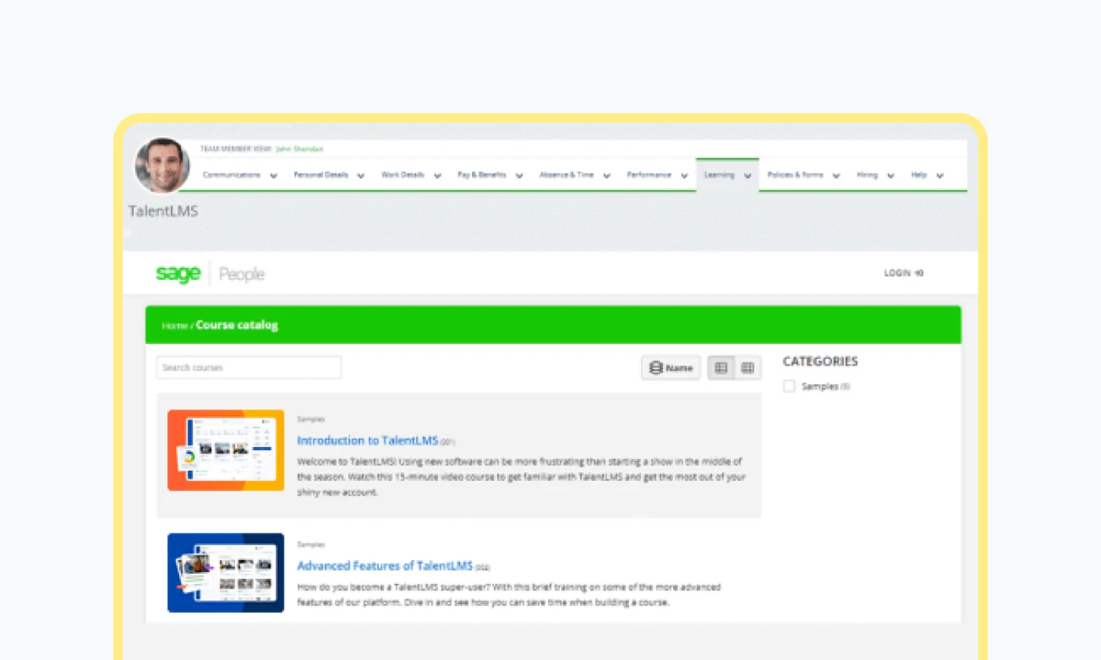The image size is (1101, 660).
Task: Click into the Search courses field
Action: [249, 368]
